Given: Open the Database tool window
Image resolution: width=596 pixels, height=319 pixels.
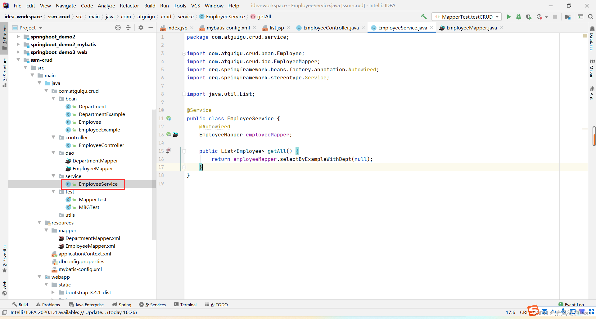Looking at the screenshot, I should coord(592,38).
